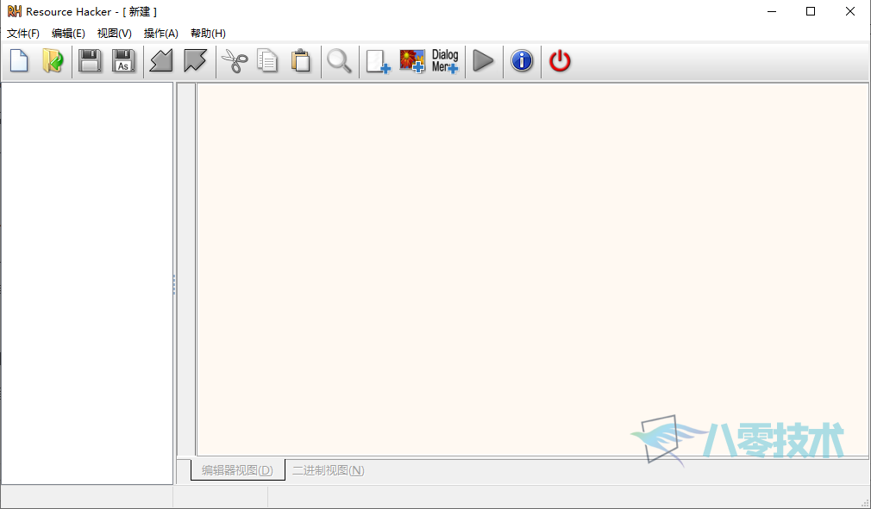Click the down-left arrow toolbar icon

pos(161,60)
